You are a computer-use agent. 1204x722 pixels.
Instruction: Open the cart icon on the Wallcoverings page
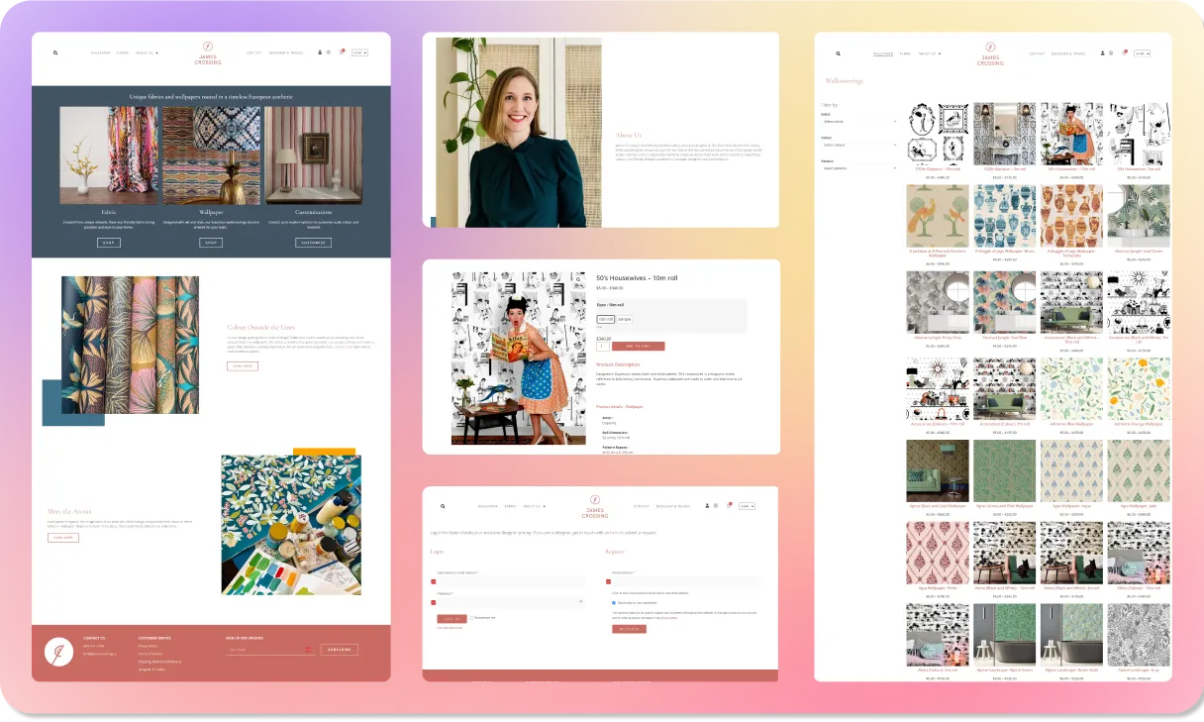(x=1124, y=53)
